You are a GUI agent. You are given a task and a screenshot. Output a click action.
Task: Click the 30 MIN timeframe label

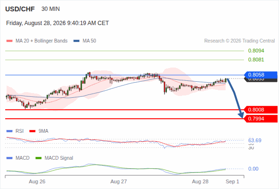click(51, 9)
